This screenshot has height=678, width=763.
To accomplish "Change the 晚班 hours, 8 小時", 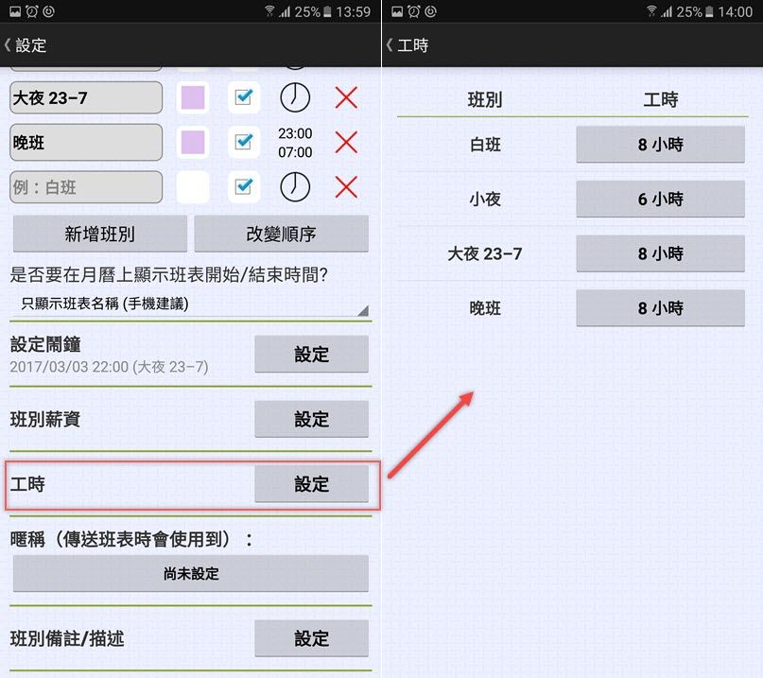I will click(660, 308).
